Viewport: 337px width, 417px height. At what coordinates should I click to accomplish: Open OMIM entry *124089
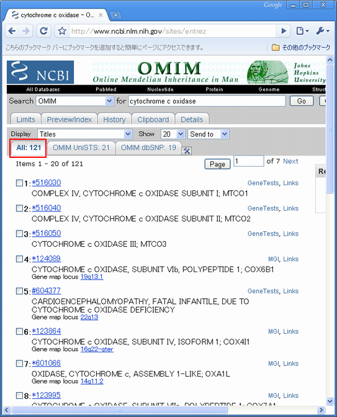(46, 259)
